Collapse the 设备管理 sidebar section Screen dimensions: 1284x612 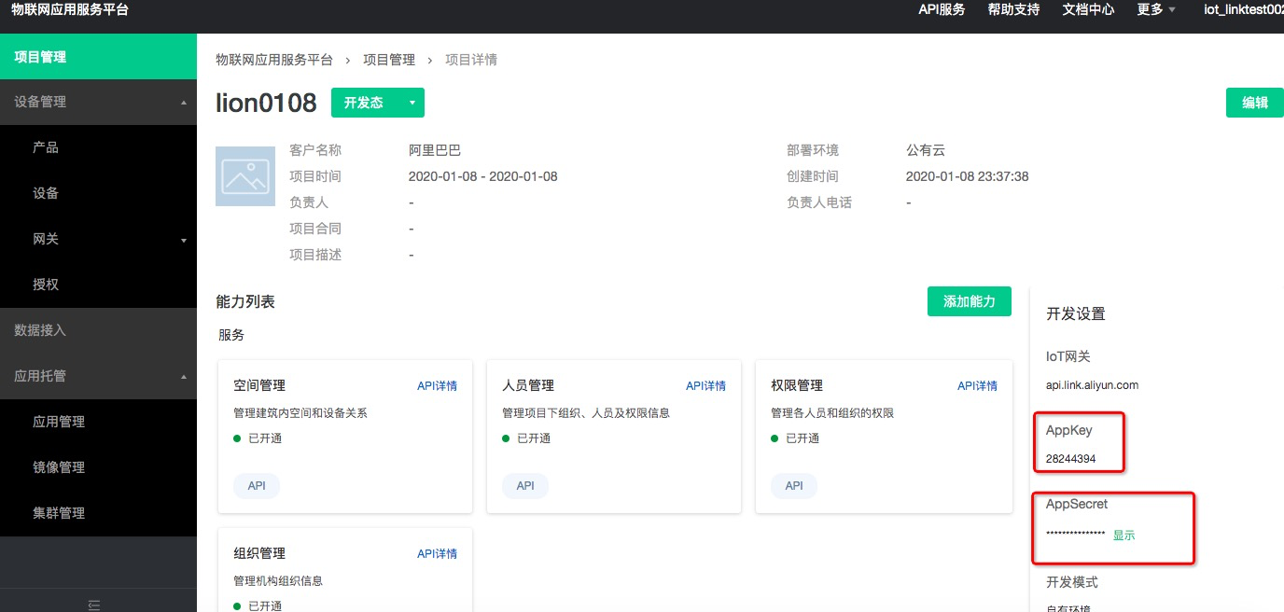pos(183,103)
